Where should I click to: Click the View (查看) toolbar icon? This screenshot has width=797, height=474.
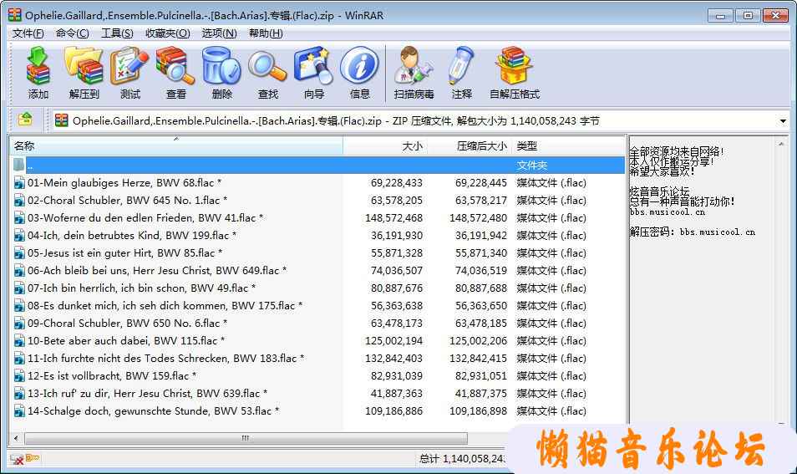176,73
